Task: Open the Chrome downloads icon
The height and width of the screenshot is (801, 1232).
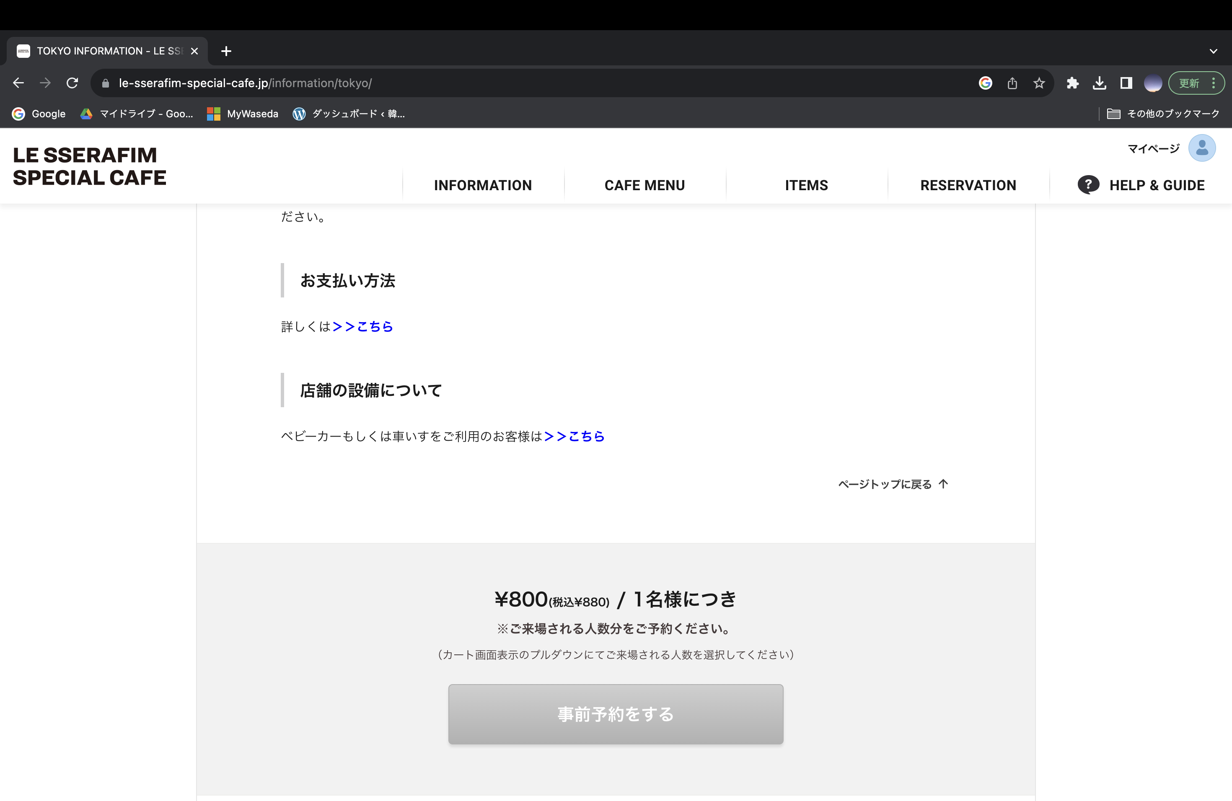Action: [x=1099, y=83]
